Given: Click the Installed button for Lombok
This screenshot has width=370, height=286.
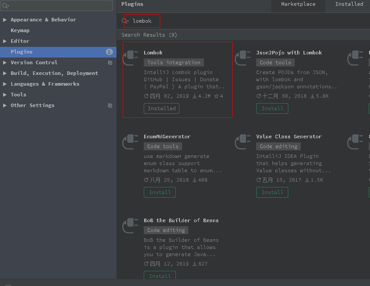Looking at the screenshot, I should click(162, 108).
